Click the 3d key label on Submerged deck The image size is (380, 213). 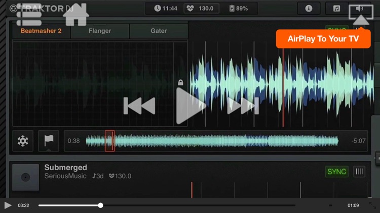click(98, 176)
